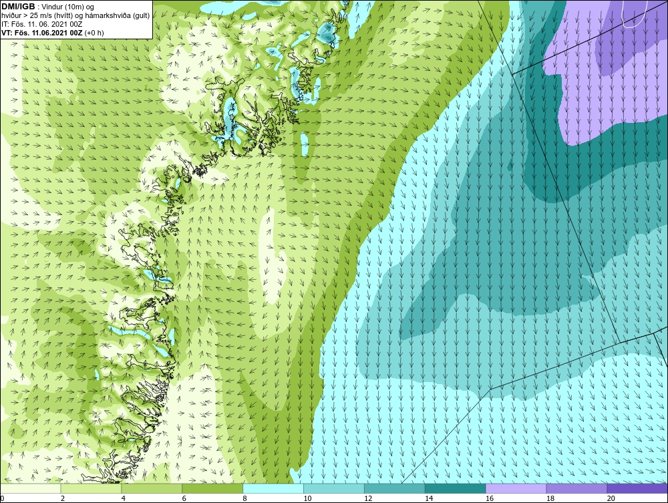668x503 pixels.
Task: Click the legend value 12
Action: point(368,498)
